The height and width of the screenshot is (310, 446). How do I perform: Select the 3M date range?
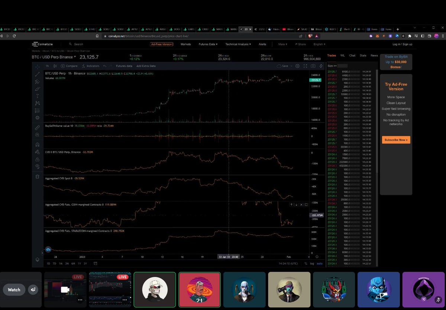point(67,264)
